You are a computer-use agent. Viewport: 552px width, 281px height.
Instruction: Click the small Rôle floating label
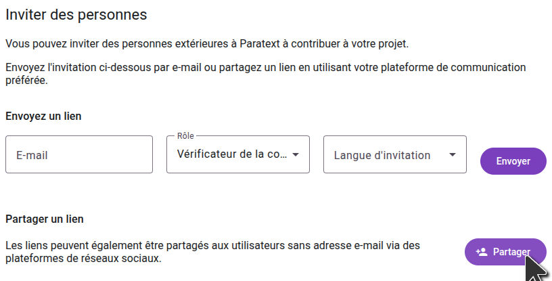point(185,136)
